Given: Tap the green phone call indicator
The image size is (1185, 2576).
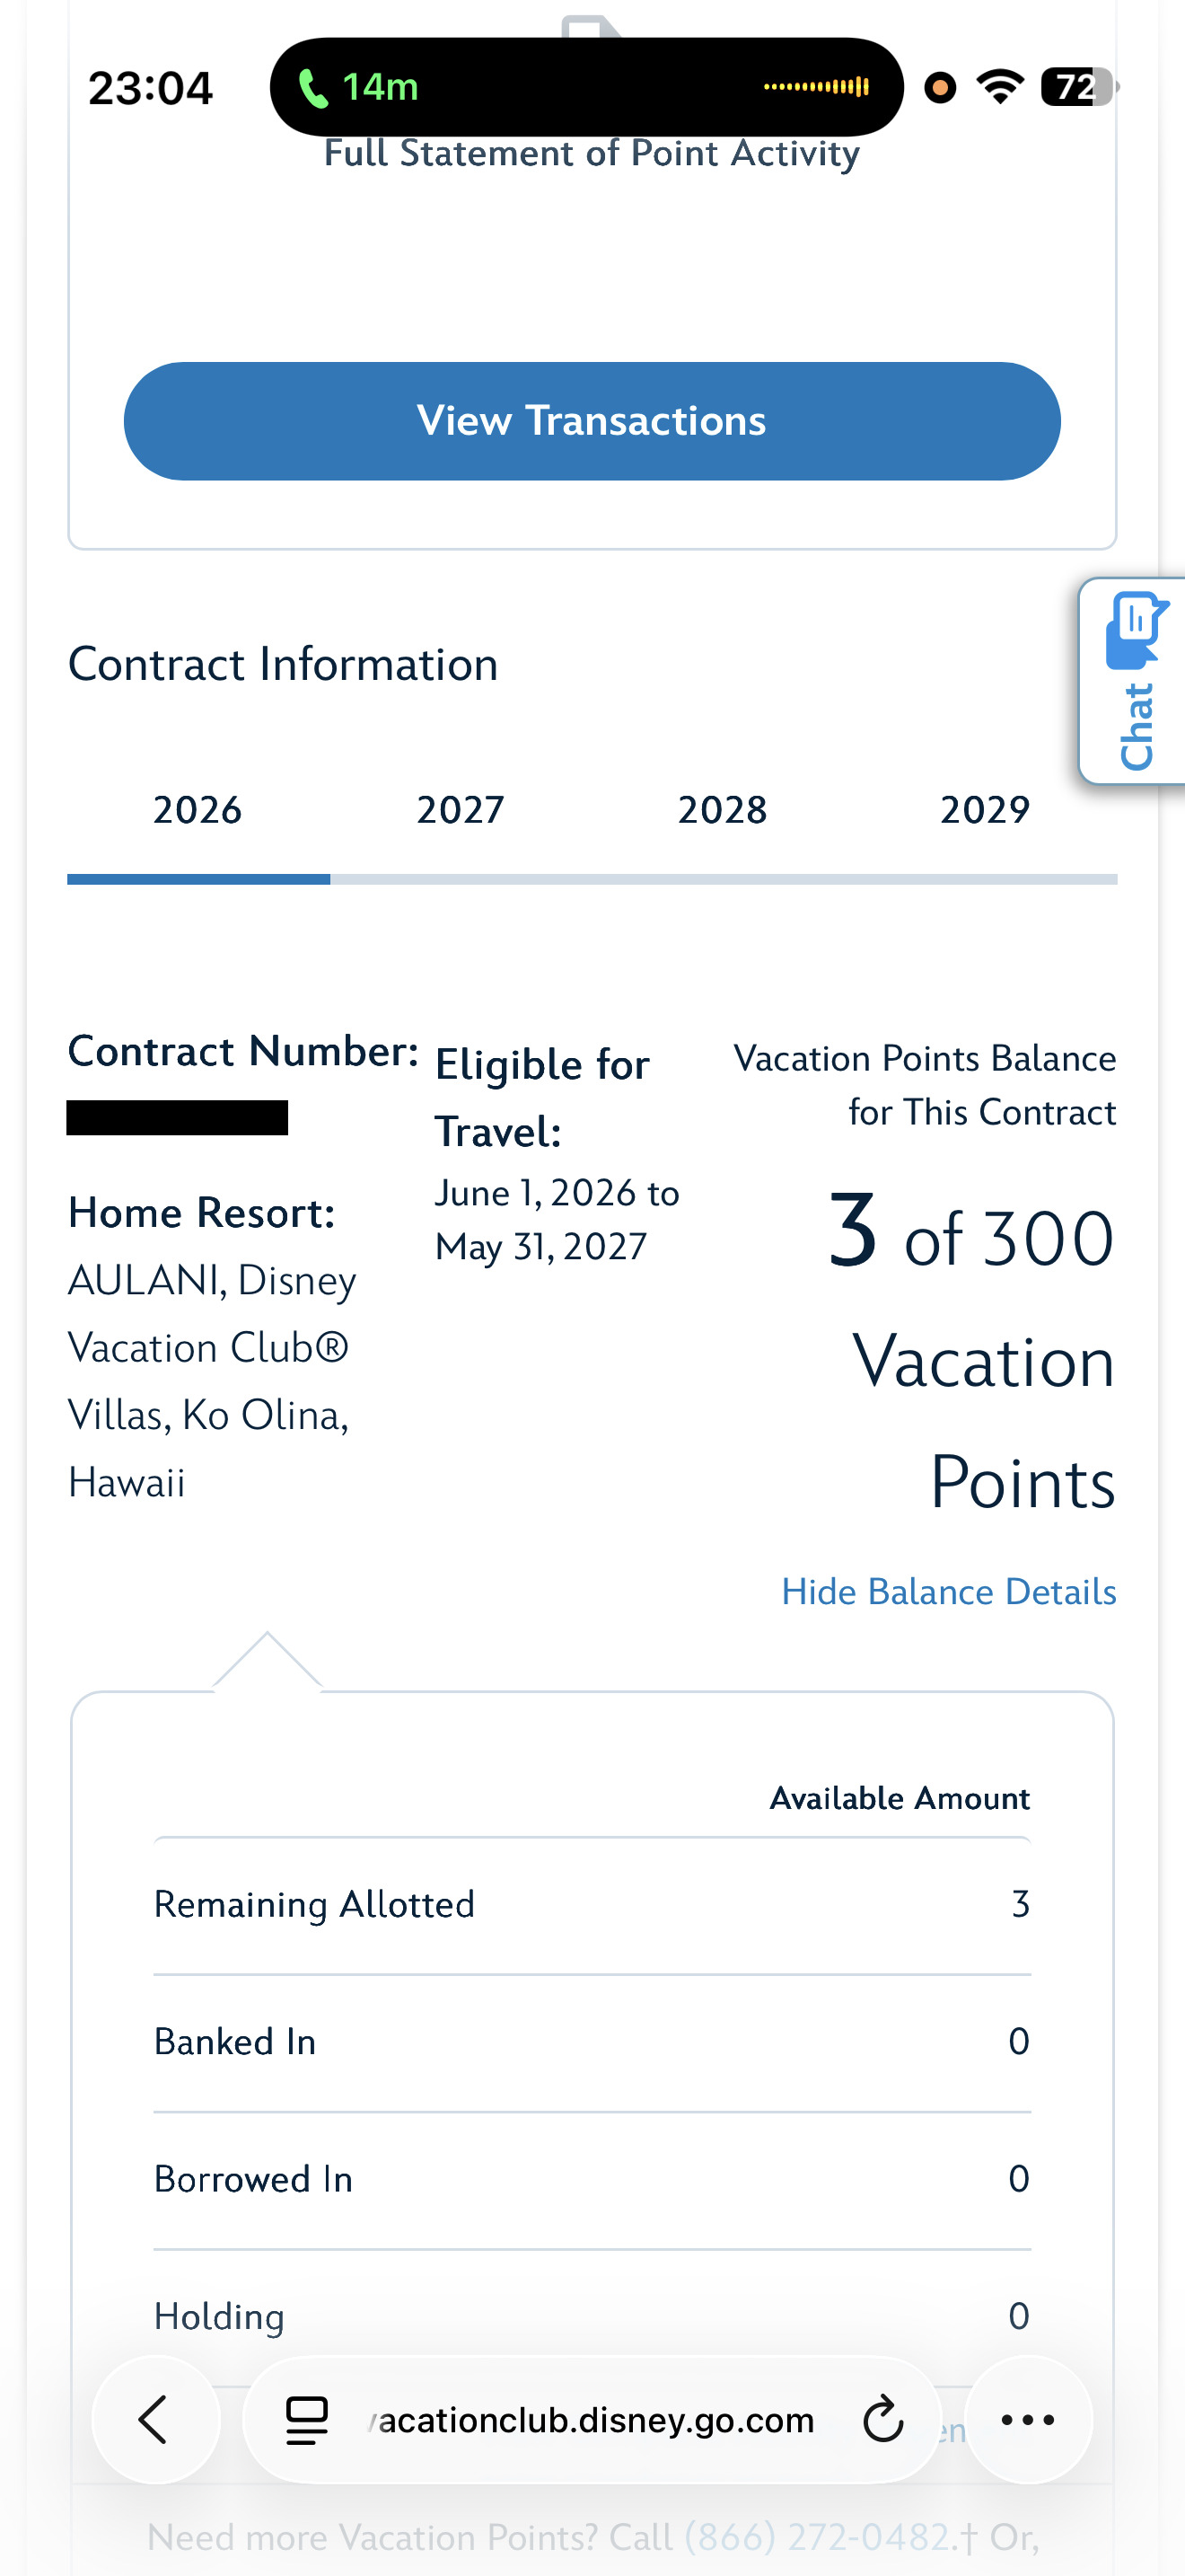Looking at the screenshot, I should point(356,88).
